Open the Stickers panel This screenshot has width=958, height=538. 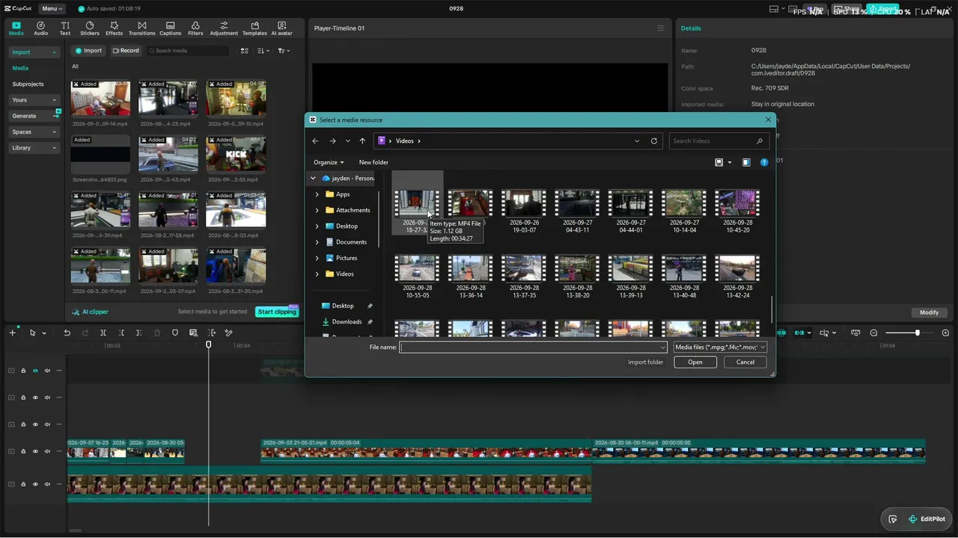(89, 28)
